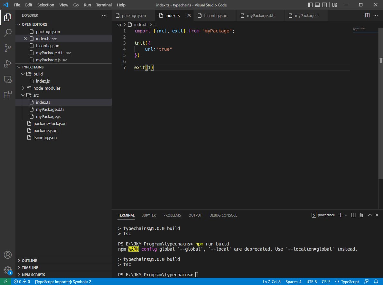Show the Jupyter panel tab

point(149,215)
